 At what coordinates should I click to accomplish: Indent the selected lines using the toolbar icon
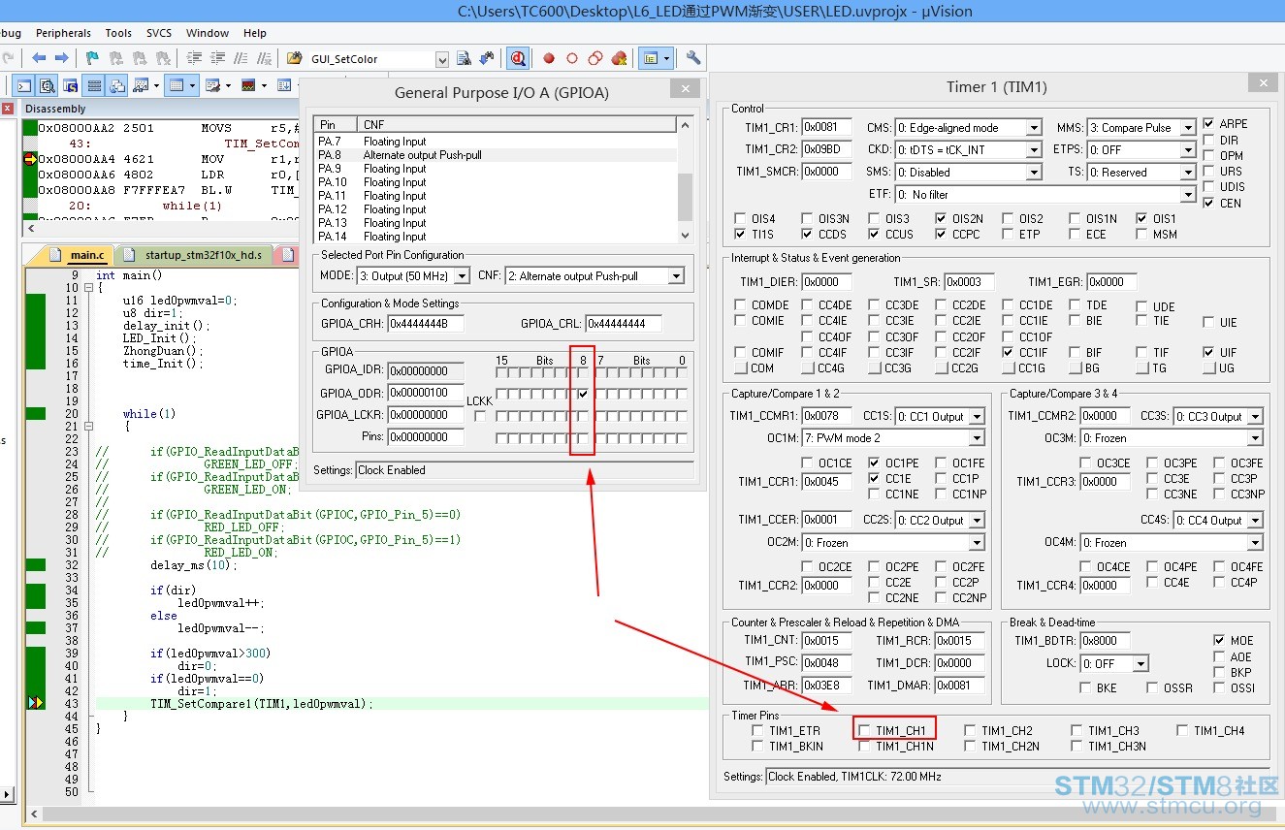click(194, 58)
